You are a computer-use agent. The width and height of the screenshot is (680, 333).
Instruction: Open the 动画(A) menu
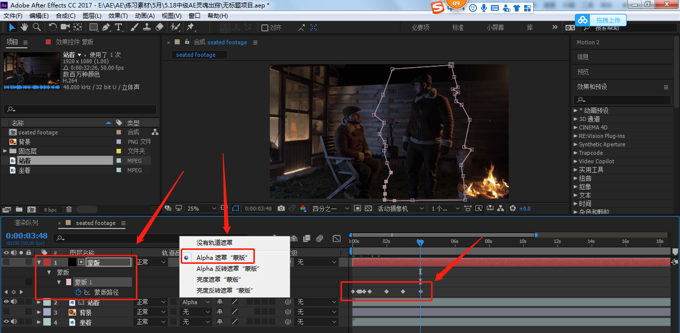[x=145, y=15]
